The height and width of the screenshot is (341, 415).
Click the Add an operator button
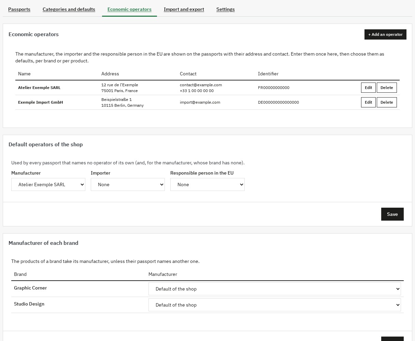coord(385,34)
